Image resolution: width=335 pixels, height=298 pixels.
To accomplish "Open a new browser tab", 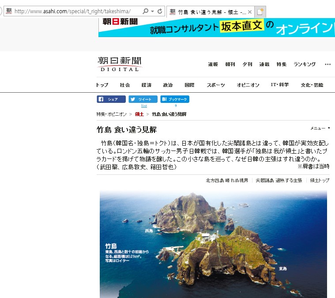I will click(x=261, y=12).
